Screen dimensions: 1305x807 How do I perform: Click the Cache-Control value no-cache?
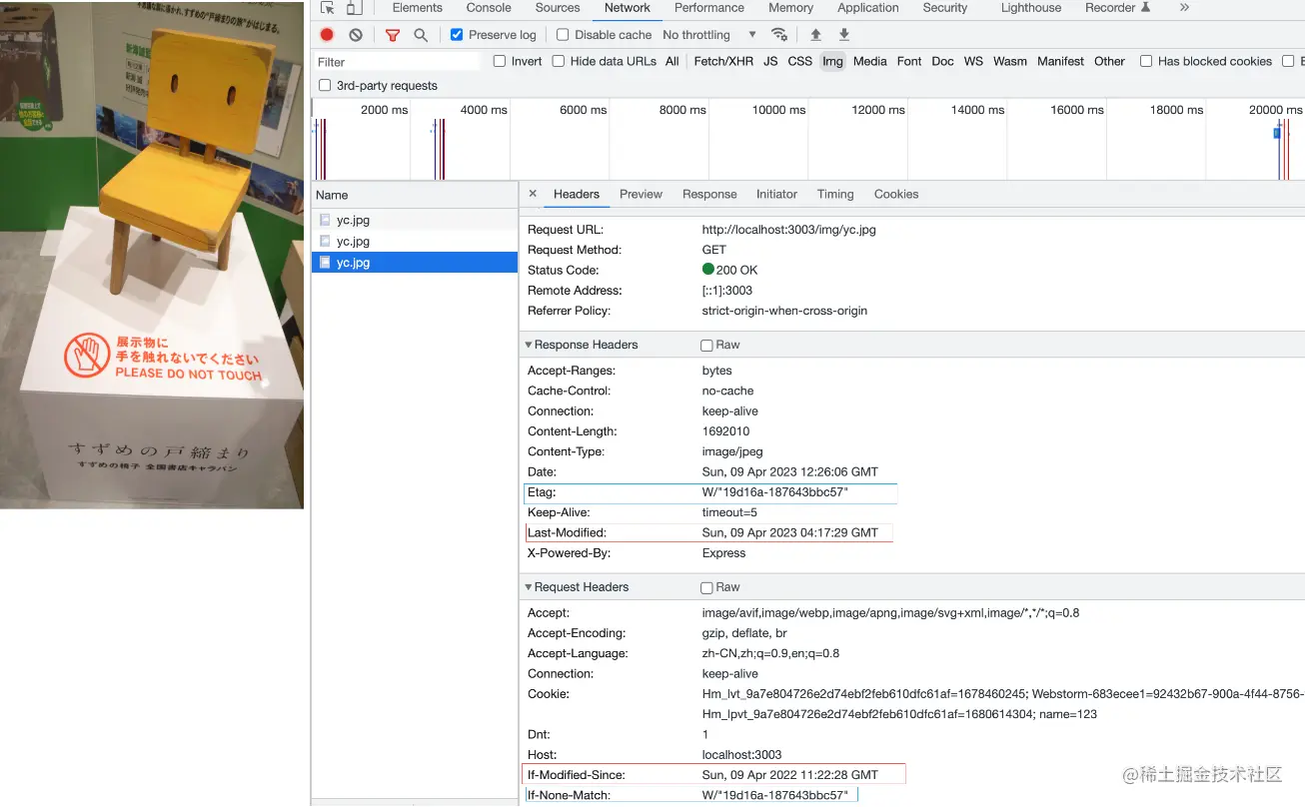(x=728, y=391)
